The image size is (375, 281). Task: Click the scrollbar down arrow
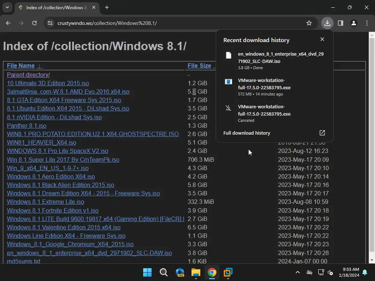[372, 260]
